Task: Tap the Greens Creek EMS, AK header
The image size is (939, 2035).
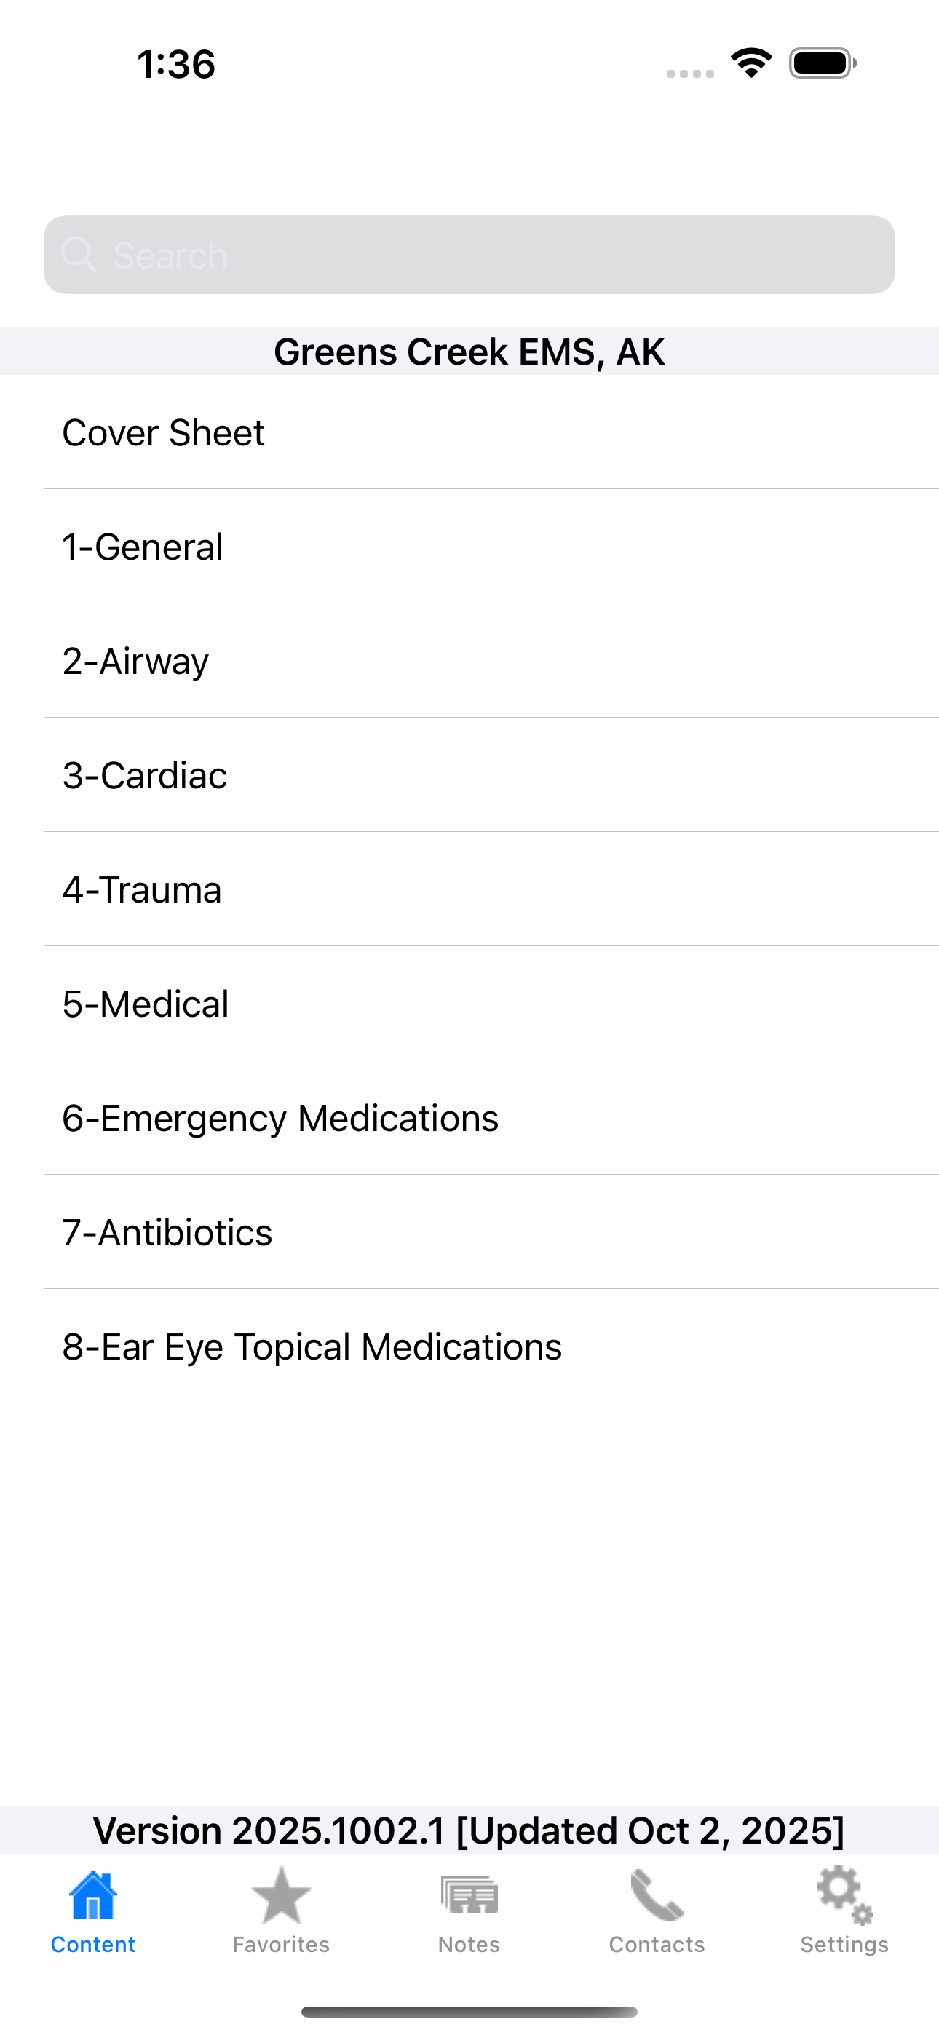Action: coord(469,352)
